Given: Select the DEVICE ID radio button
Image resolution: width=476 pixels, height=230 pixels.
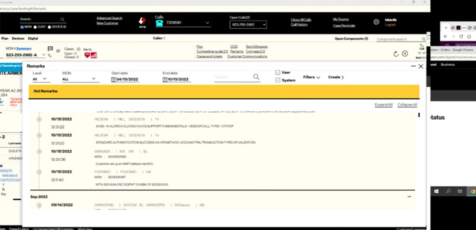Looking at the screenshot, I should [x=49, y=27].
